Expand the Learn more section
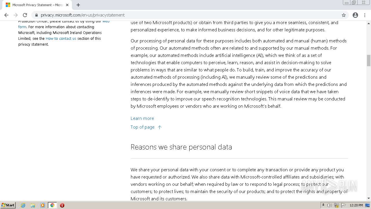Viewport: 371px width, 209px height. tap(142, 118)
